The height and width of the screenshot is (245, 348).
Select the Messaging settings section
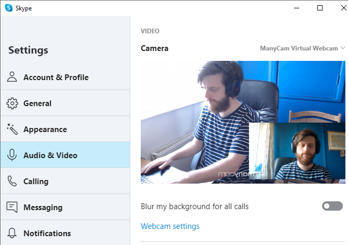[43, 208]
